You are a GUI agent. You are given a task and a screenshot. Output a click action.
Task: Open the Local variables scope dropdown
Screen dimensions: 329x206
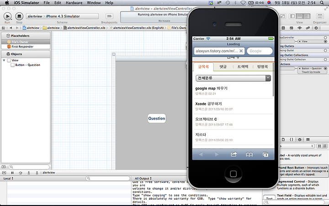[x=8, y=178]
